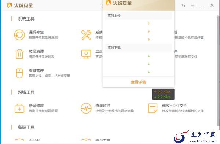This screenshot has height=144, width=220.
Task: Open the 右键管理 mouse icon
Action: (x=19, y=73)
